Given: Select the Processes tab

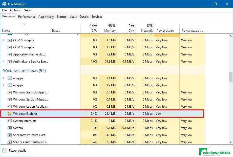Looking at the screenshot, I should (x=9, y=16).
